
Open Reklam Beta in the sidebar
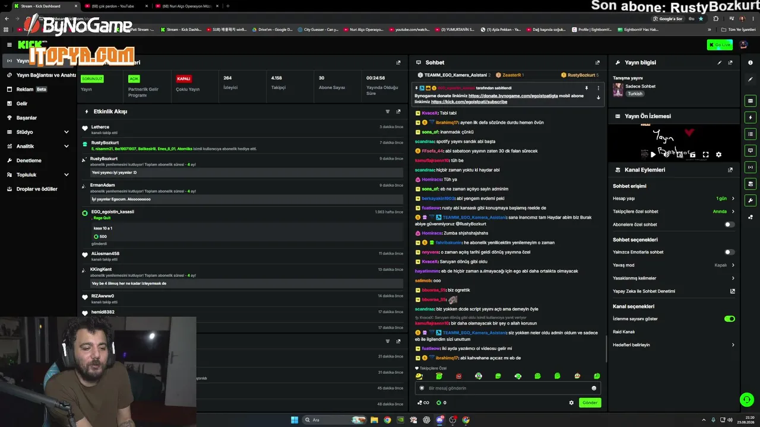[31, 90]
